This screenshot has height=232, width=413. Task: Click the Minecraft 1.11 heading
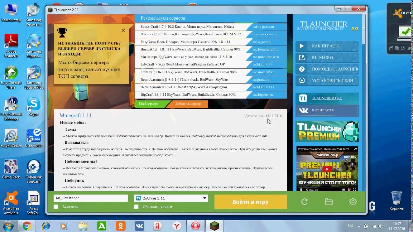click(76, 115)
